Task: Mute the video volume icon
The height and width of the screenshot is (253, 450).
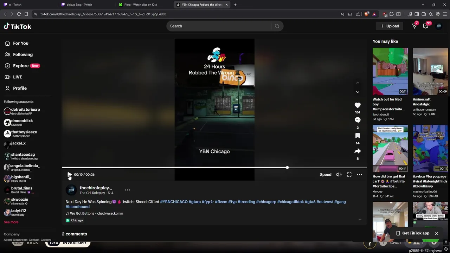Action: (339, 175)
